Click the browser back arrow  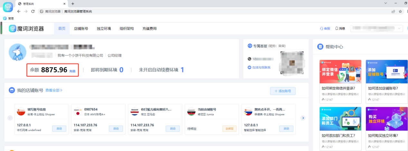(x=19, y=11)
